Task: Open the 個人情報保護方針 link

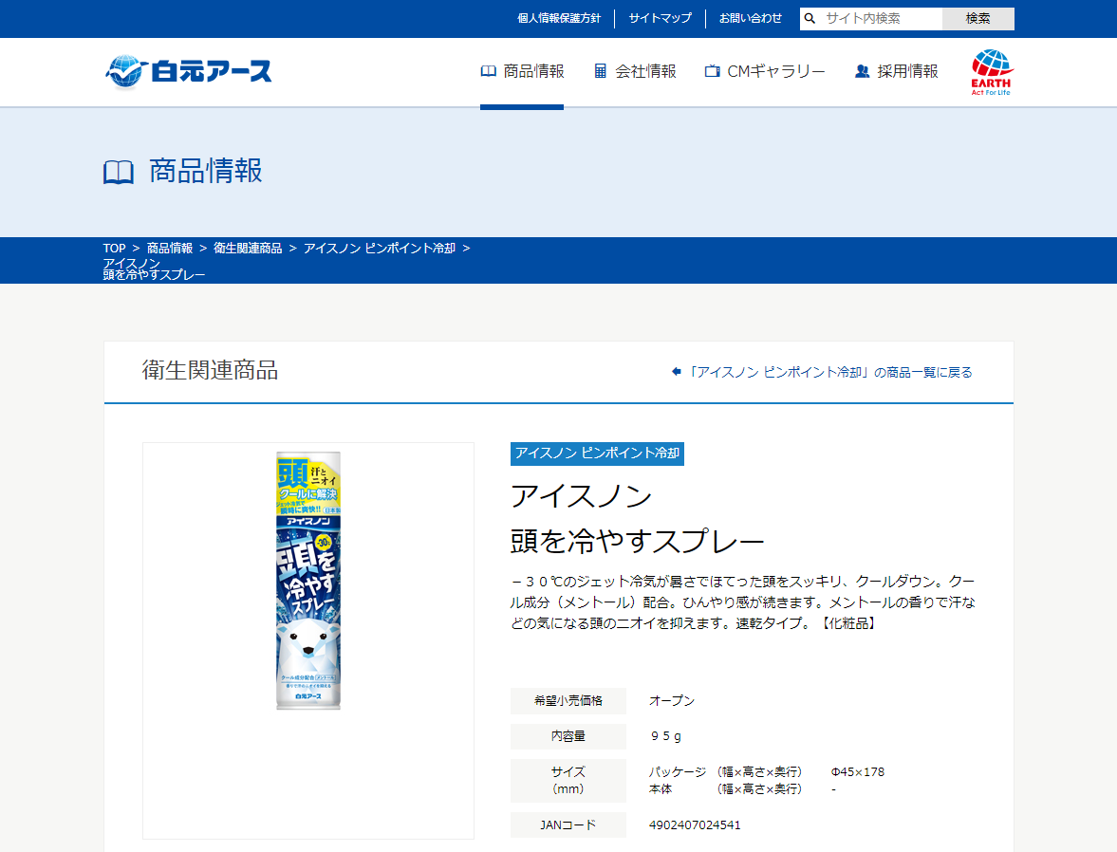Action: click(558, 19)
